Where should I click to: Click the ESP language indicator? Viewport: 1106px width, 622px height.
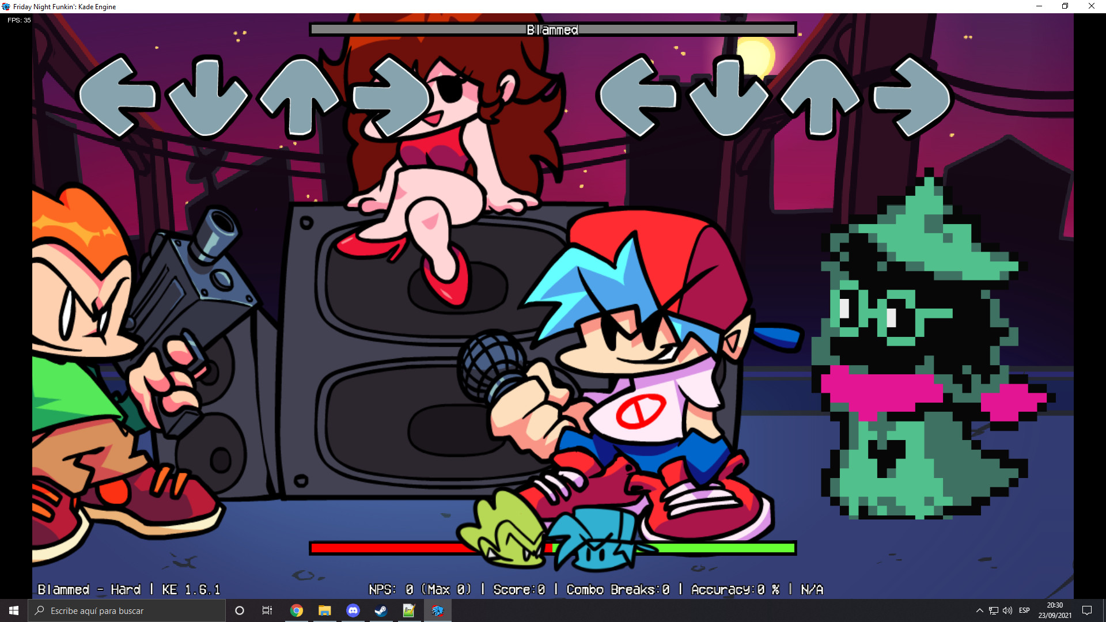tap(1024, 610)
